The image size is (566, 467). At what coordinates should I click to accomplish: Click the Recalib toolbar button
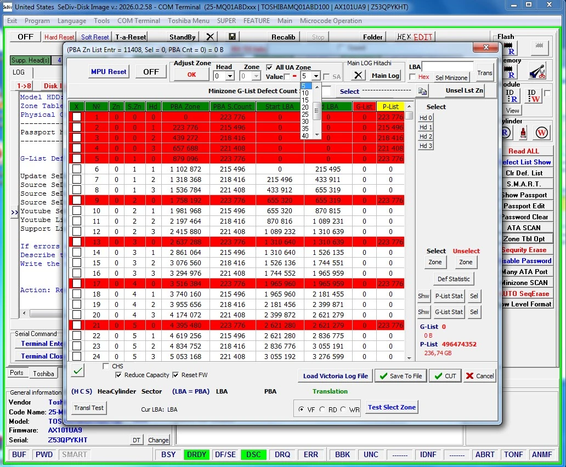pyautogui.click(x=284, y=37)
